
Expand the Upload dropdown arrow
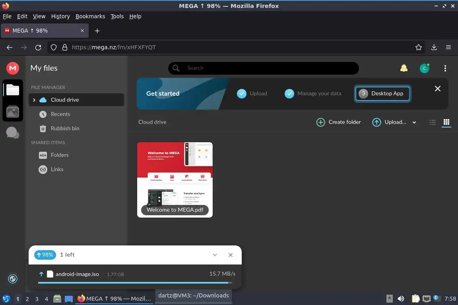click(414, 123)
